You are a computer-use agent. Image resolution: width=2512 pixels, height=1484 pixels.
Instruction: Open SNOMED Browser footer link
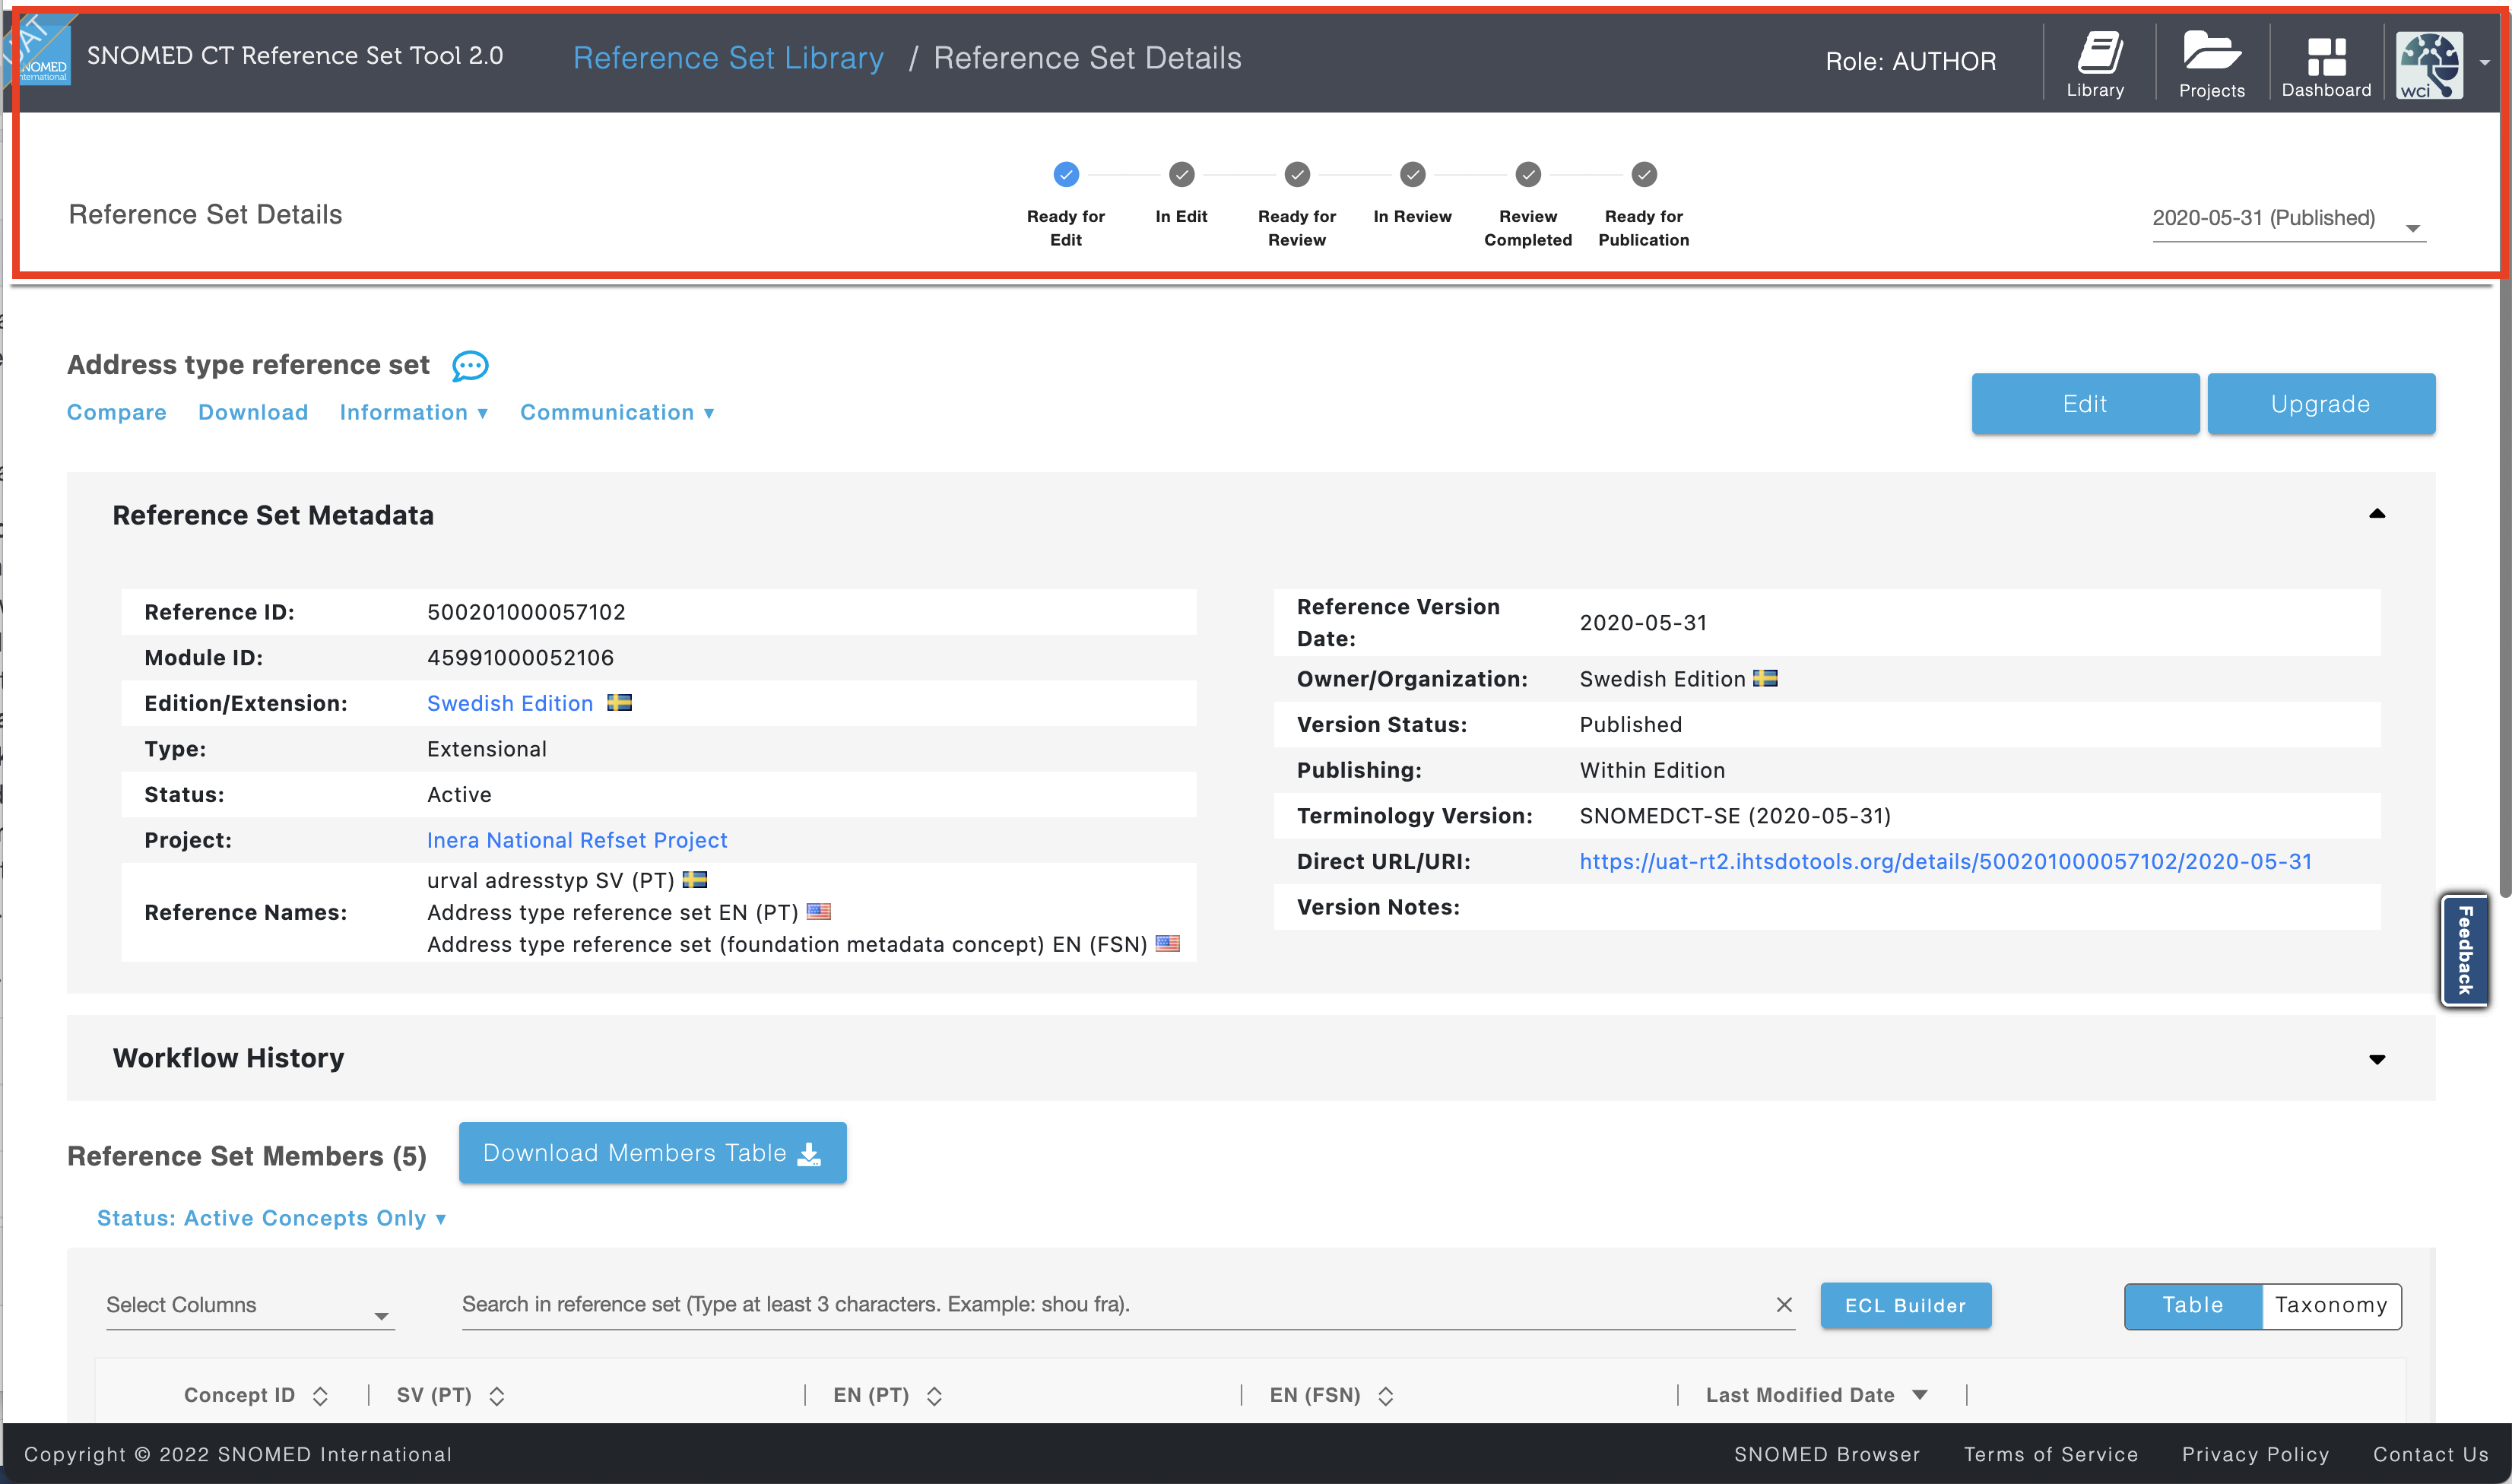coord(1827,1454)
